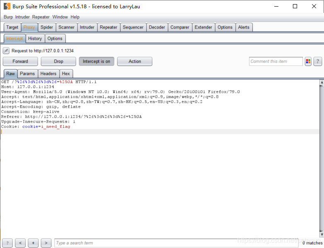The height and width of the screenshot is (248, 324).
Task: Click the Referer header line
Action: [71, 117]
